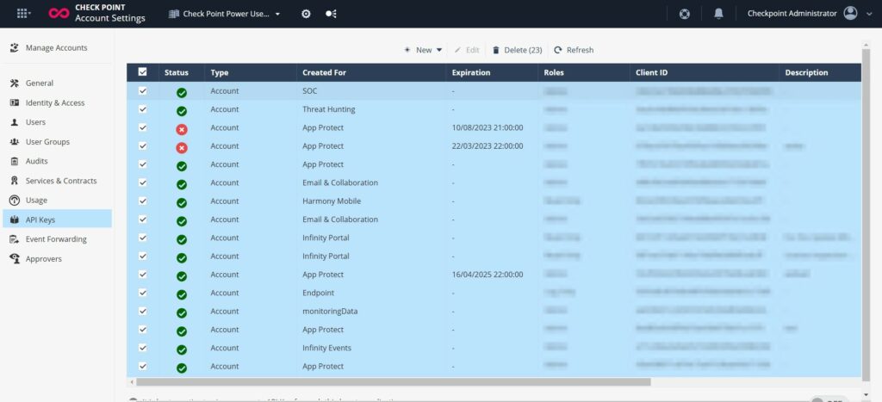The image size is (882, 402).
Task: Click the green status icon in SOC row
Action: coord(182,92)
